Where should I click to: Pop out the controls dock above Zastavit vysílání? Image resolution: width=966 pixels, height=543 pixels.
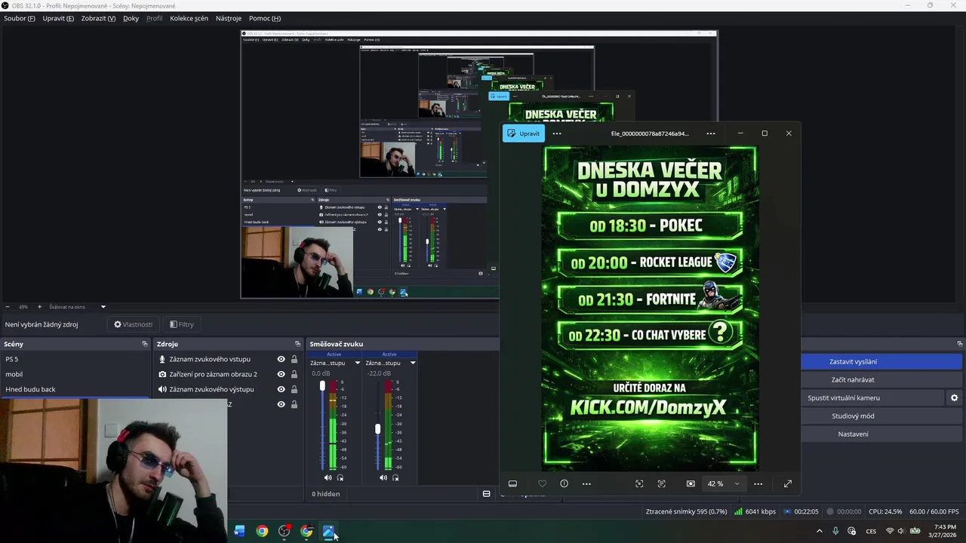click(960, 344)
